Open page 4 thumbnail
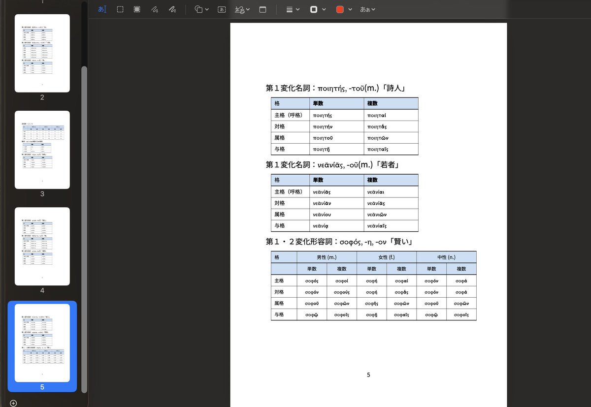The height and width of the screenshot is (407, 591). pyautogui.click(x=42, y=246)
